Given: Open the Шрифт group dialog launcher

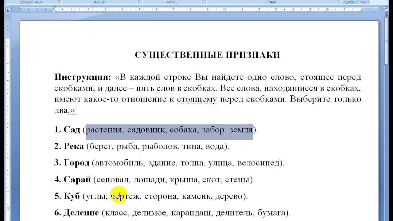Looking at the screenshot, I should click(x=139, y=2).
